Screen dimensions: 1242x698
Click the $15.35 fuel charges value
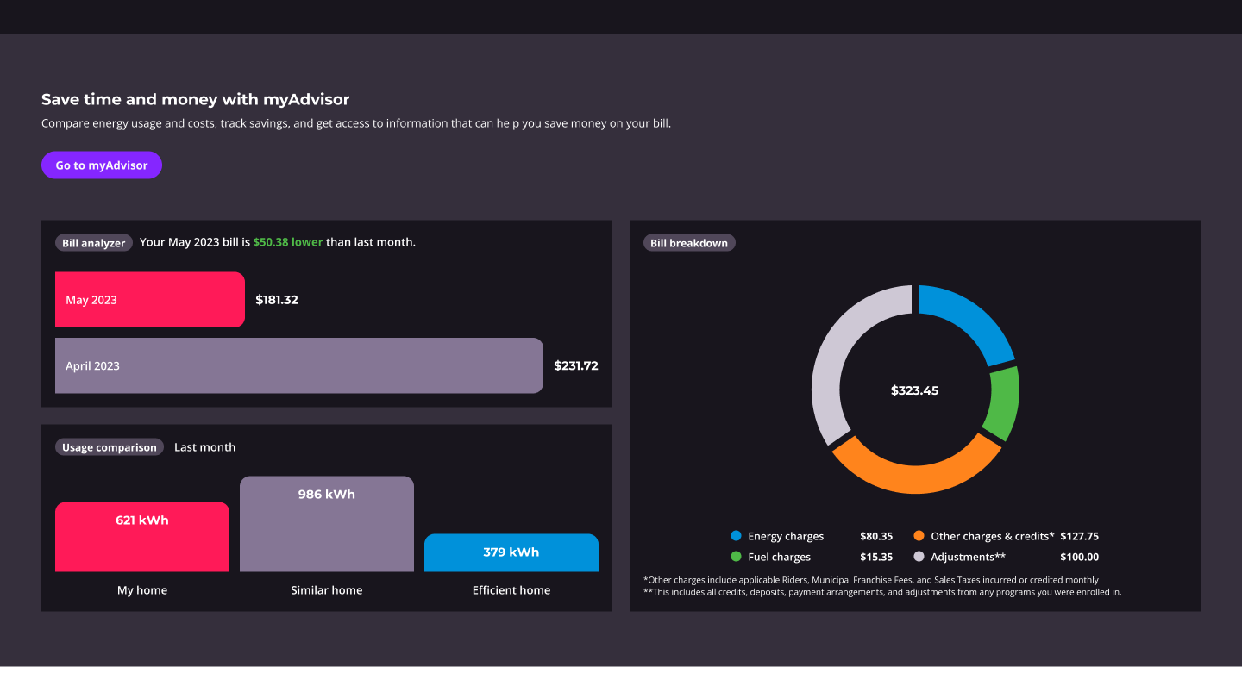pos(876,557)
